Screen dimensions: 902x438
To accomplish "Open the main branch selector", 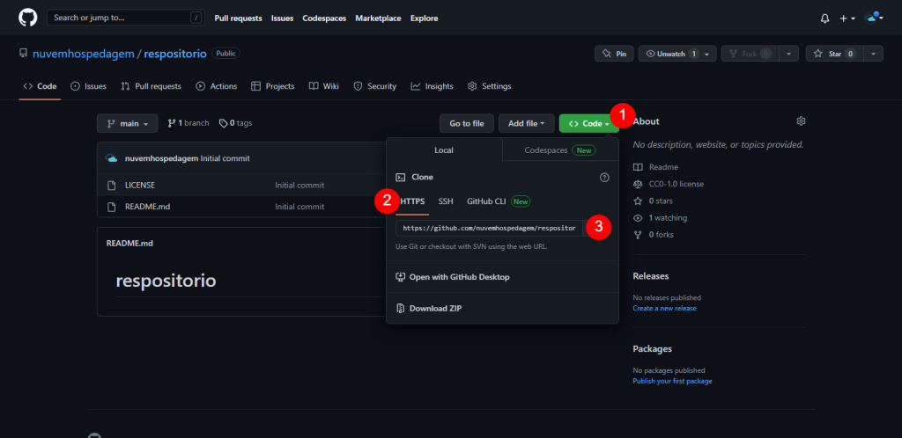I will pos(128,123).
